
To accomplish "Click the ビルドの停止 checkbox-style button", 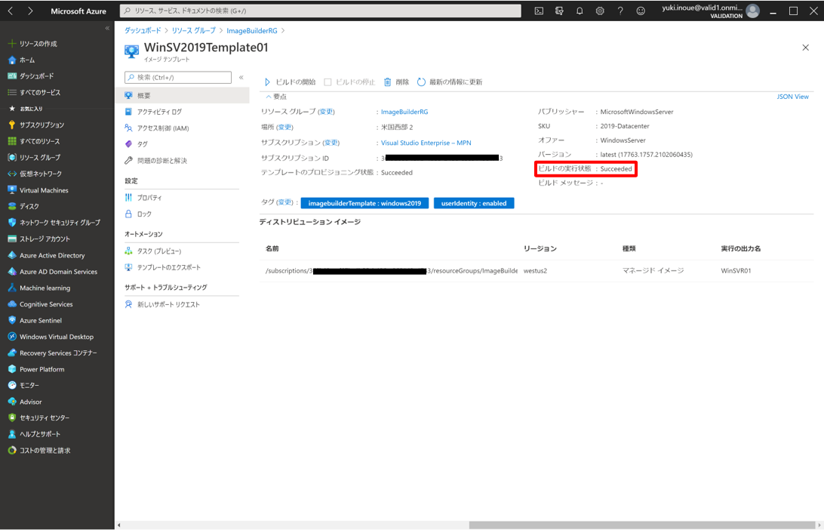I will tap(349, 82).
